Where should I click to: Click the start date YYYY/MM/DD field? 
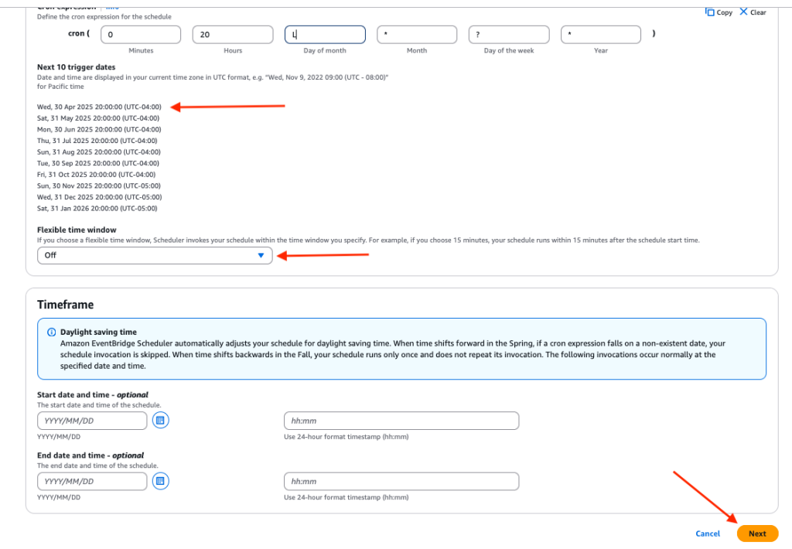[92, 421]
